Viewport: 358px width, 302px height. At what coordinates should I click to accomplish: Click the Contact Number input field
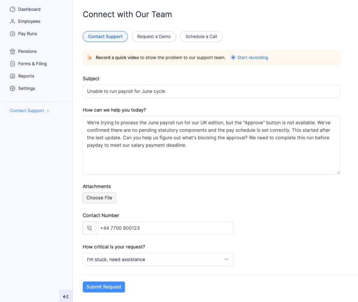point(164,228)
